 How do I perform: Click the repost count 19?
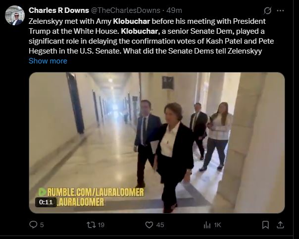(x=101, y=225)
